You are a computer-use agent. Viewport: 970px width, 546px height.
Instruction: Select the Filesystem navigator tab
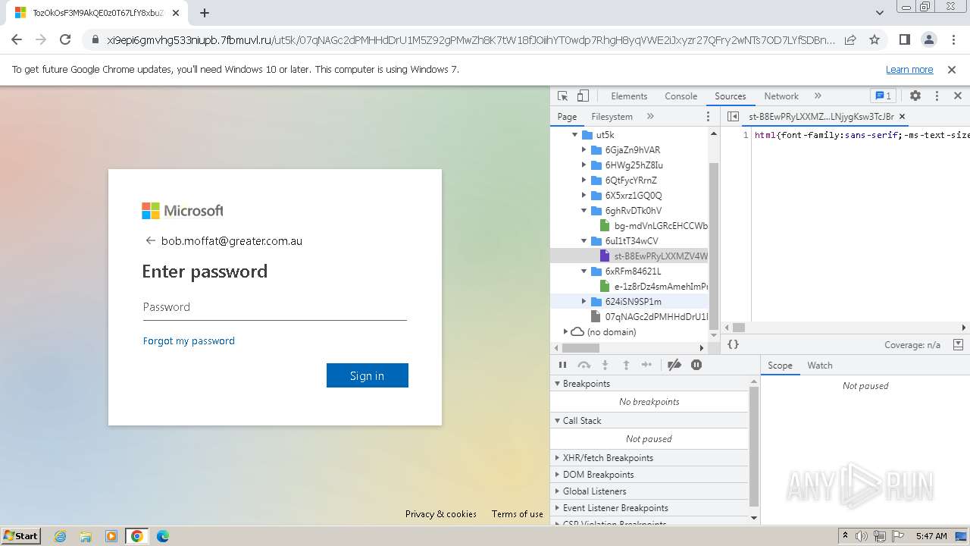click(612, 117)
